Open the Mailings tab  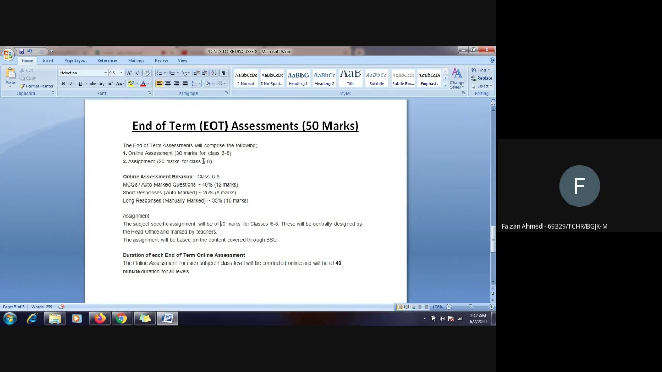[x=136, y=60]
